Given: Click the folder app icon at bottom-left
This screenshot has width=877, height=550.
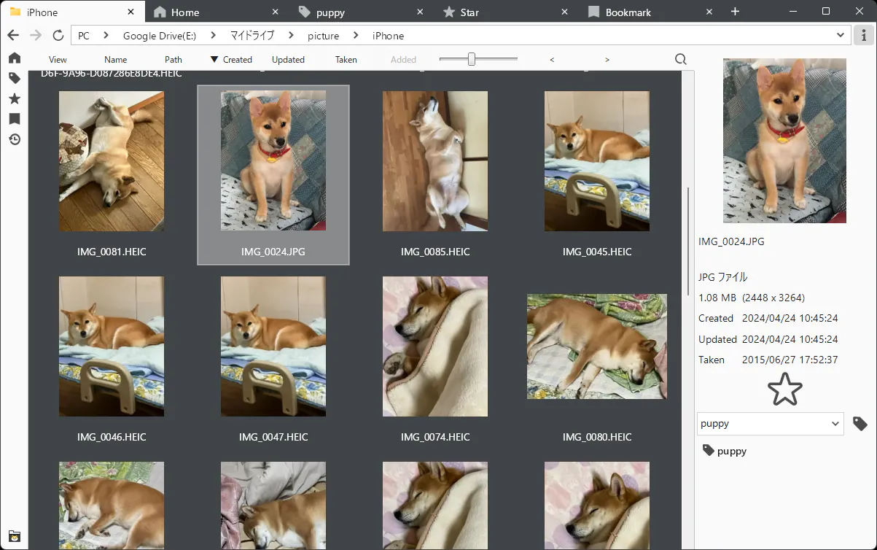Looking at the screenshot, I should [14, 536].
